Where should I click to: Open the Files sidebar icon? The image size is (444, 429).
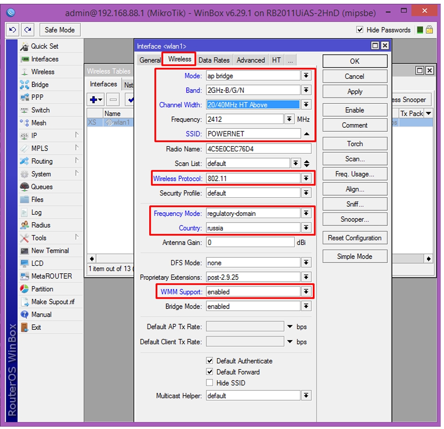[x=25, y=200]
